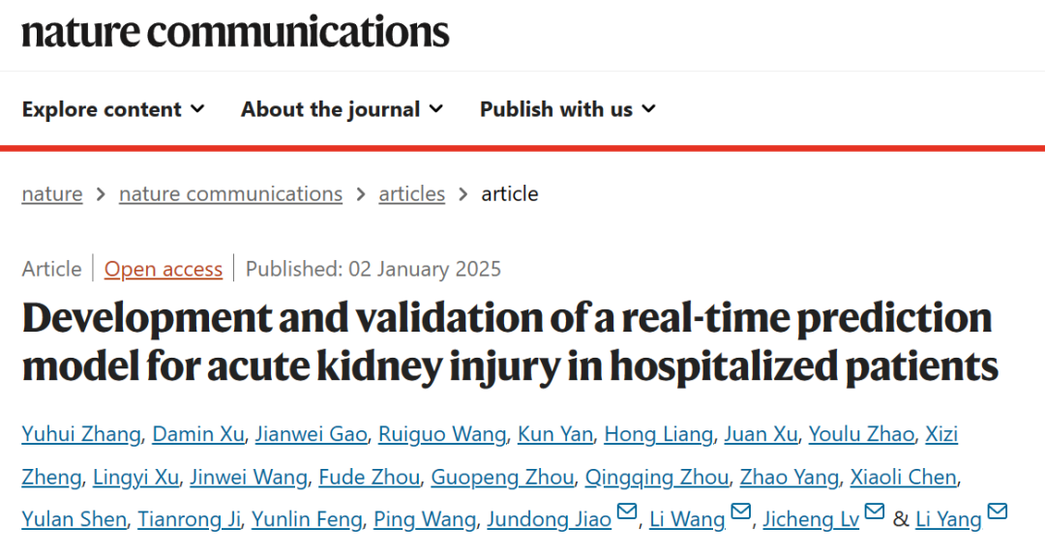Click the email envelope icon after Jundong Jiao

click(626, 511)
